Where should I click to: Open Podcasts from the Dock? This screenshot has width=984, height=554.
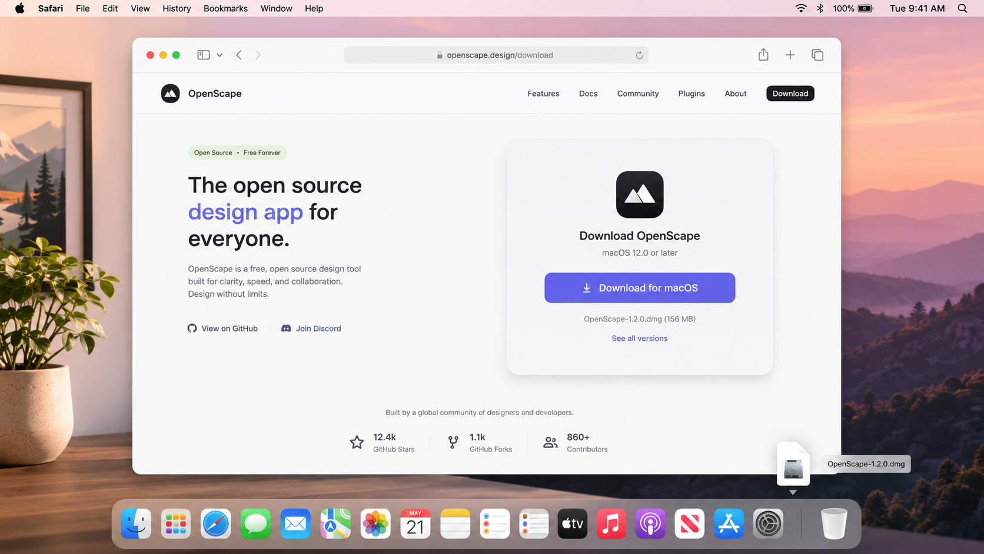pos(650,523)
